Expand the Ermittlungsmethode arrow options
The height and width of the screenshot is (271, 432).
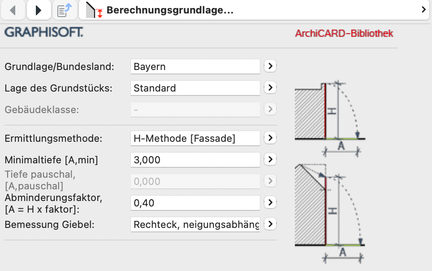coord(269,138)
